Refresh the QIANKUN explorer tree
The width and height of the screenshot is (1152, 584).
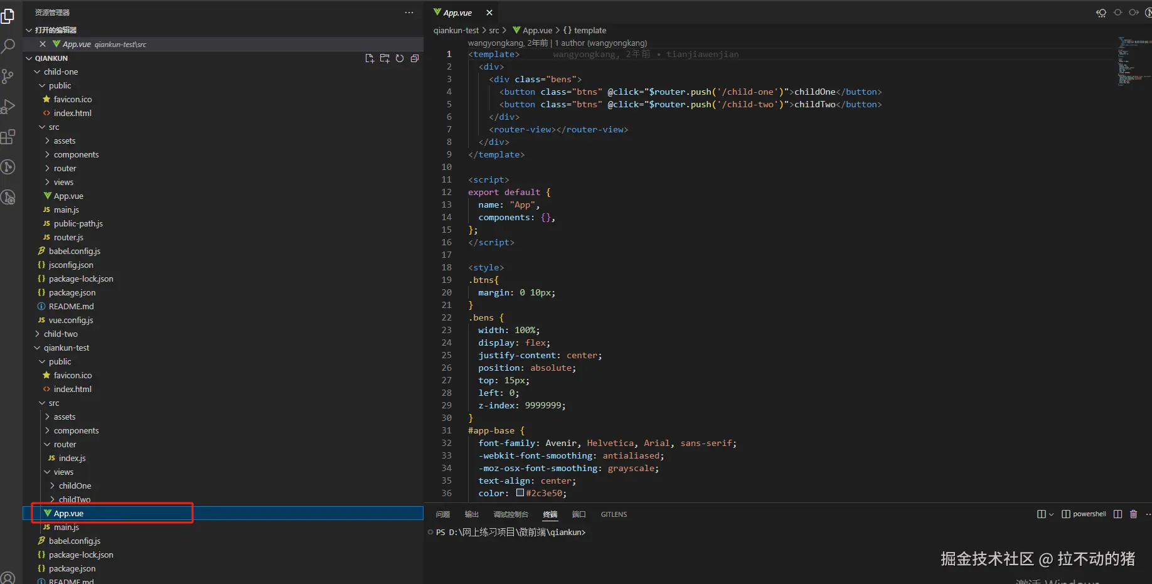400,58
